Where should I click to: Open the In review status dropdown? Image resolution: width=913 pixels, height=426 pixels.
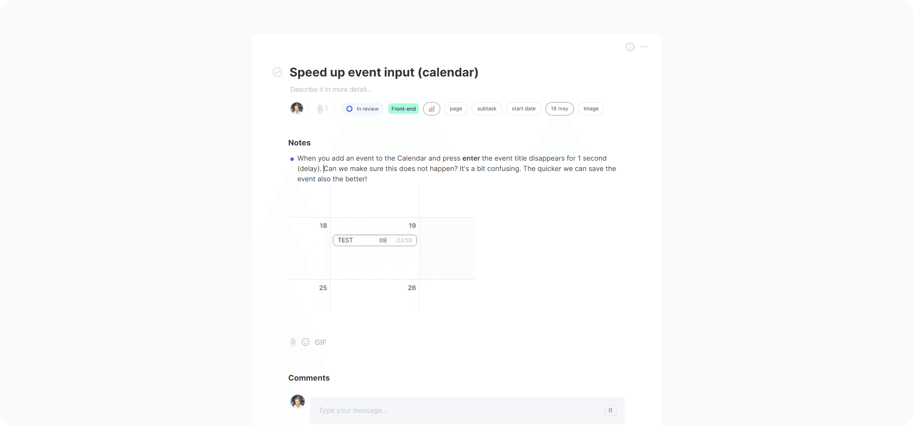pos(362,109)
